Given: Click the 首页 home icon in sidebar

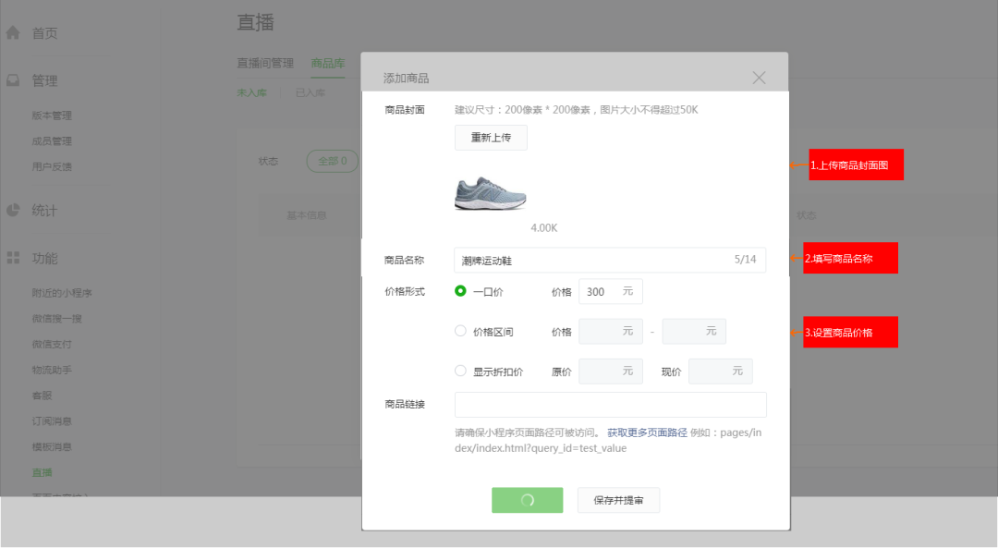Looking at the screenshot, I should (x=11, y=32).
